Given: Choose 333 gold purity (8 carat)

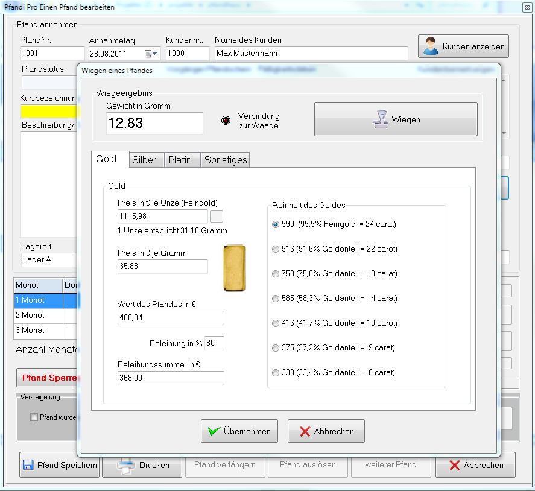Looking at the screenshot, I should [276, 373].
